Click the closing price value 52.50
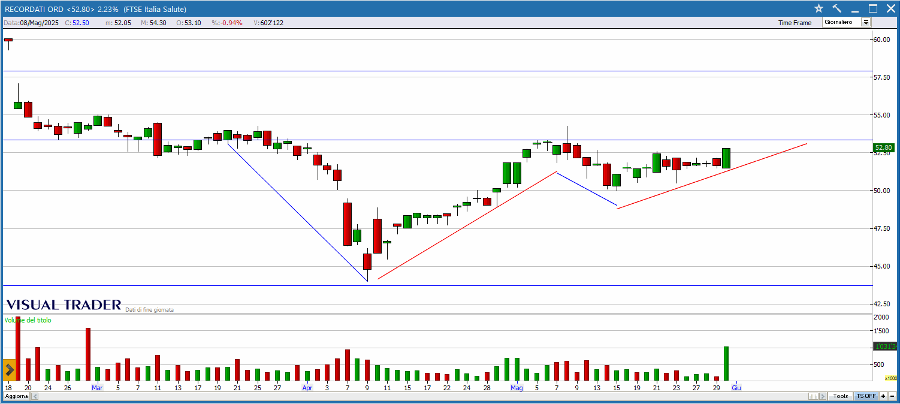Viewport: 900px width, 404px height. [x=81, y=23]
